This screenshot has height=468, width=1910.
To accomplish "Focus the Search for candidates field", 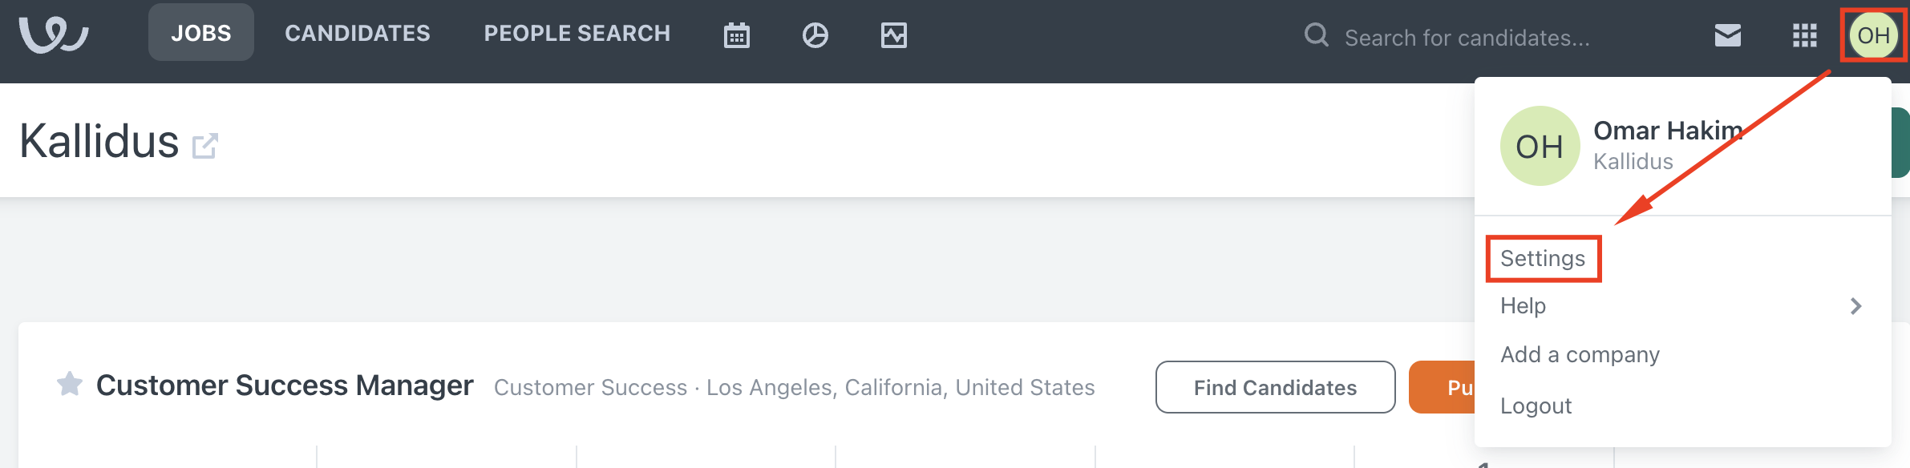I will tap(1467, 38).
